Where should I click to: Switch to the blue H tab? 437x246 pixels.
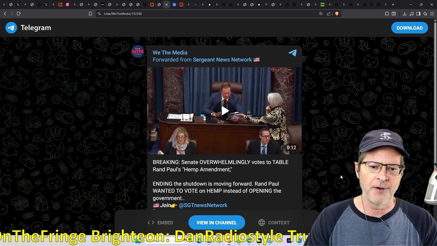pyautogui.click(x=174, y=5)
